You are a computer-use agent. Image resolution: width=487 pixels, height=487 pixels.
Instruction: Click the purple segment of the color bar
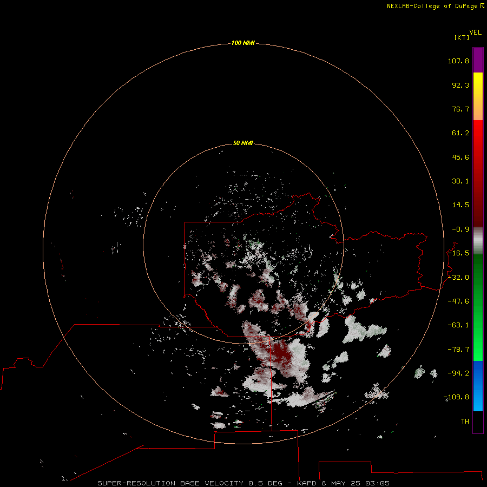pos(478,60)
